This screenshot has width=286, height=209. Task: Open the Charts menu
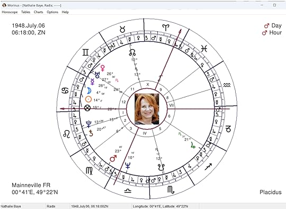click(x=38, y=12)
